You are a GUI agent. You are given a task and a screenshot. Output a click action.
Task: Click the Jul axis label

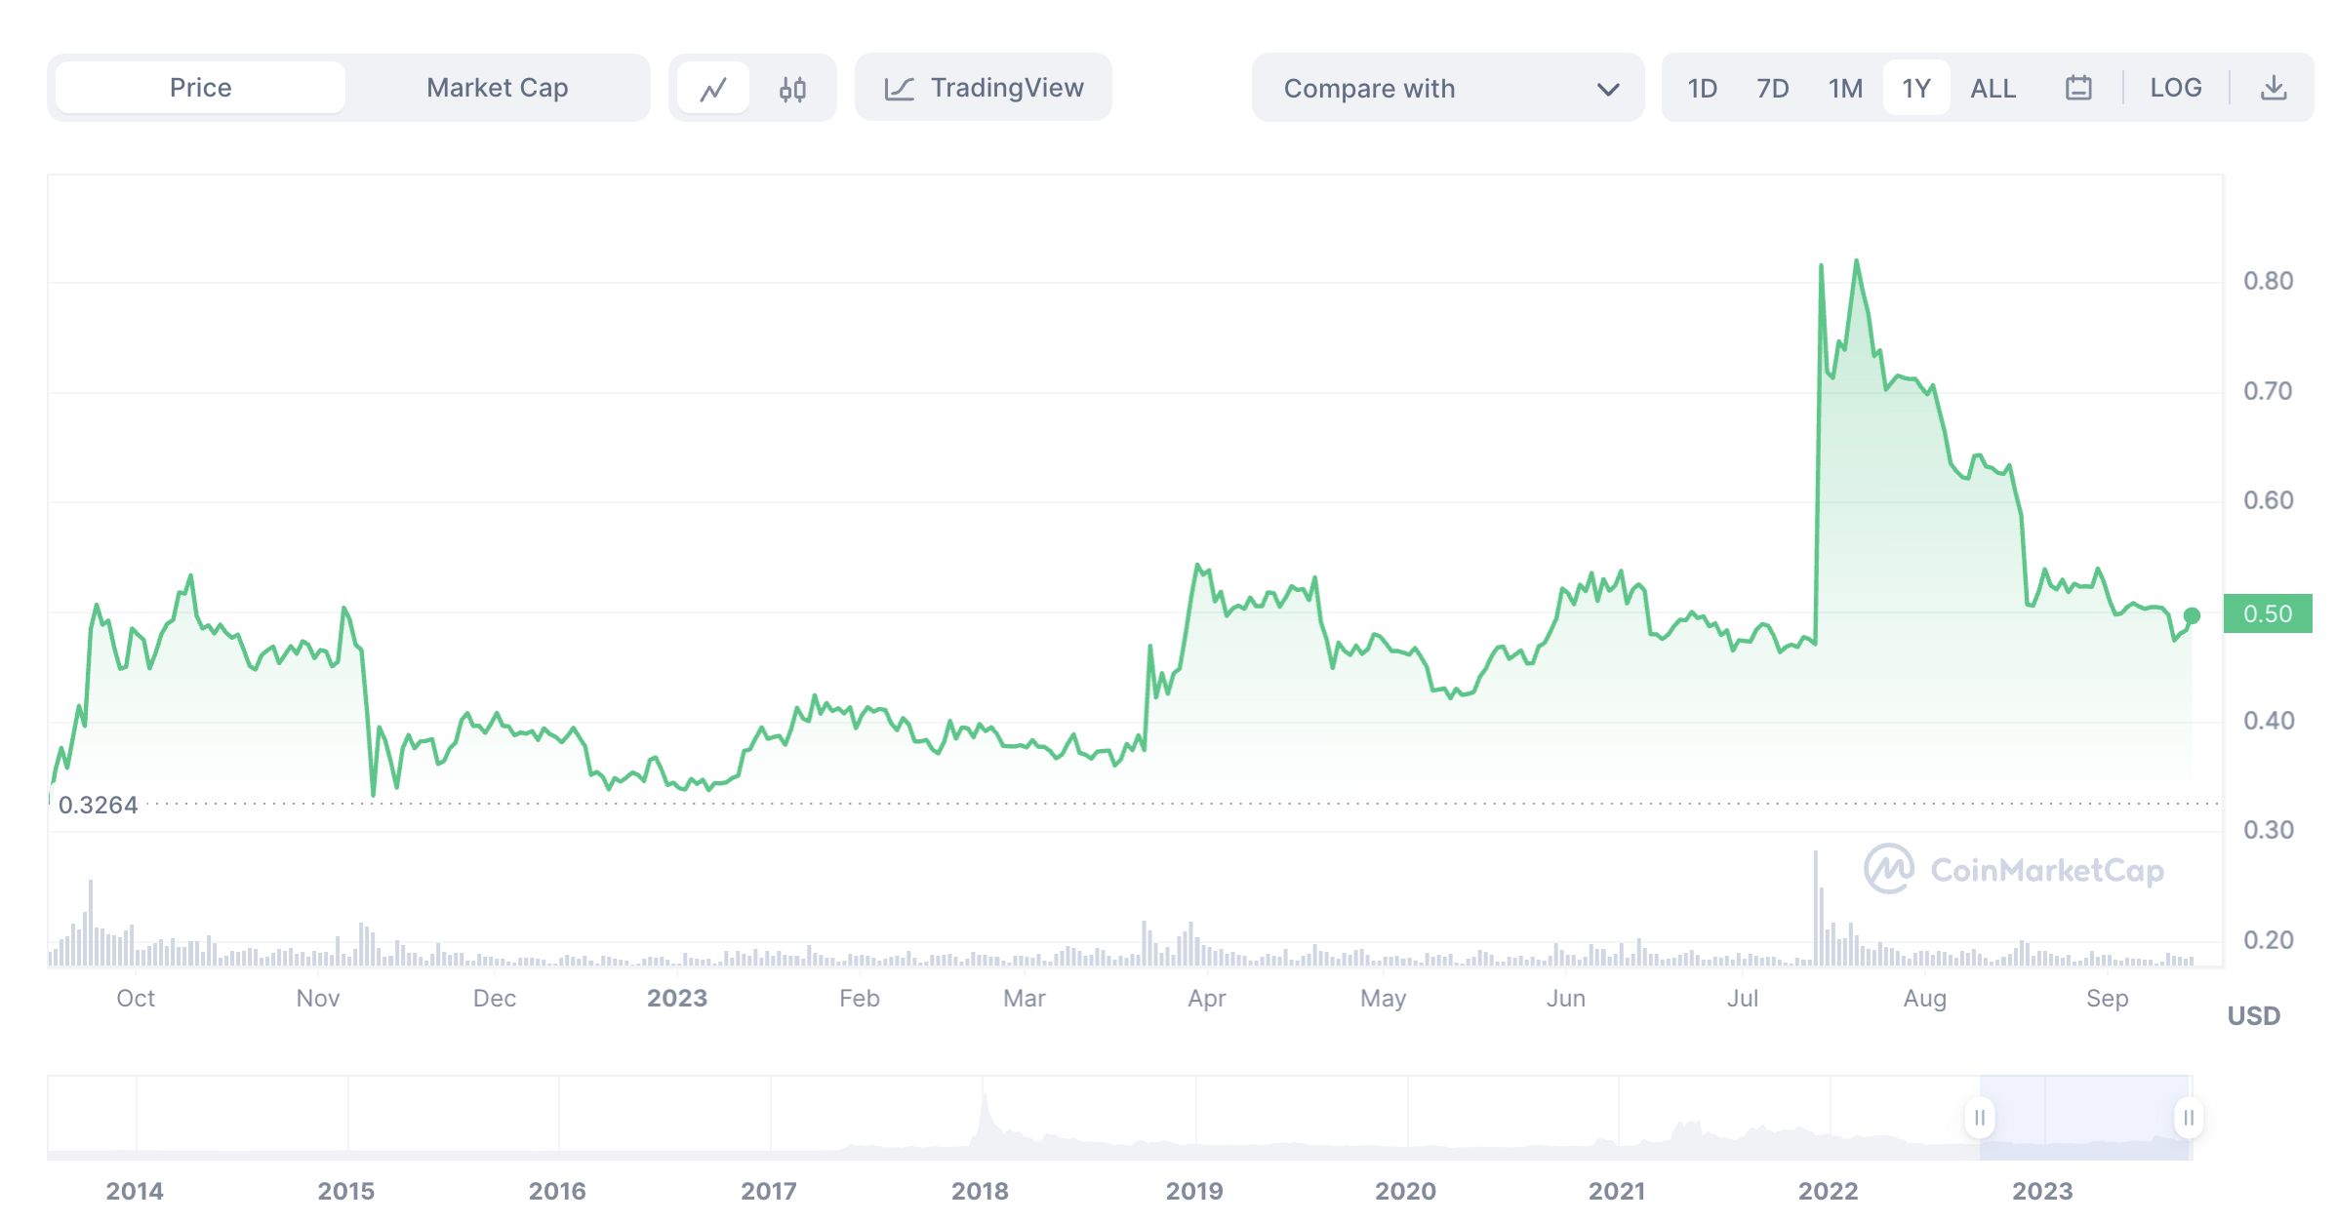pos(1743,998)
